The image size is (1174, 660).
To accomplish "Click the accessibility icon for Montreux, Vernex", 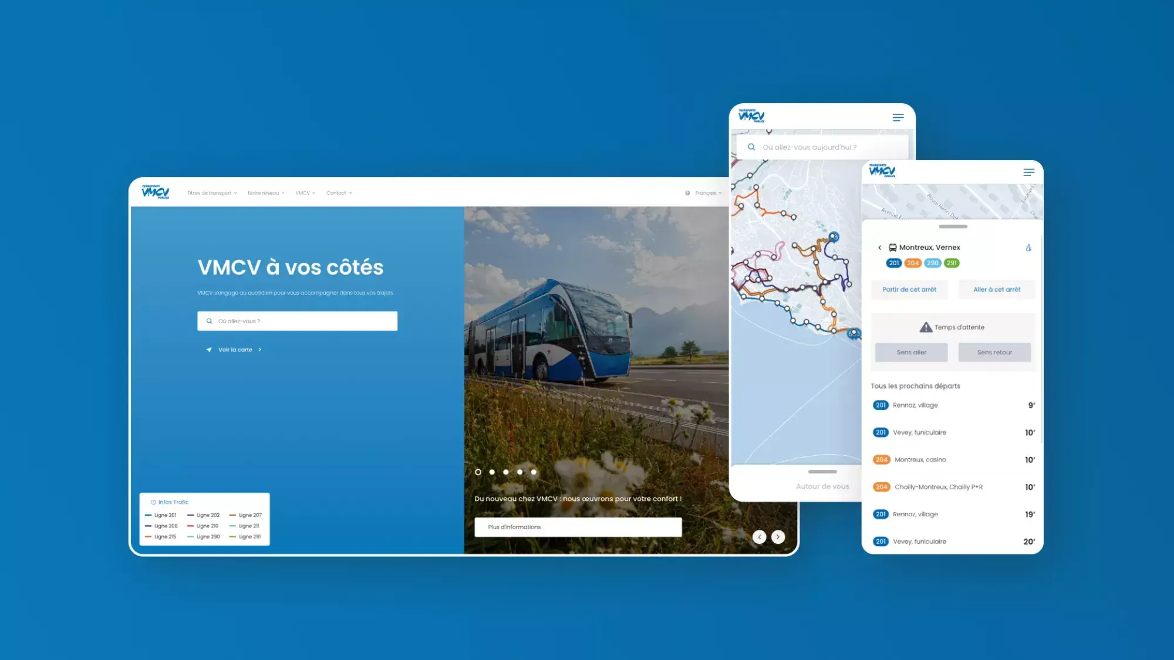I will click(1028, 248).
